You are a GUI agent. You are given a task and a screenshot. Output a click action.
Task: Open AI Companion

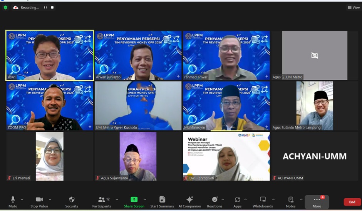click(189, 199)
